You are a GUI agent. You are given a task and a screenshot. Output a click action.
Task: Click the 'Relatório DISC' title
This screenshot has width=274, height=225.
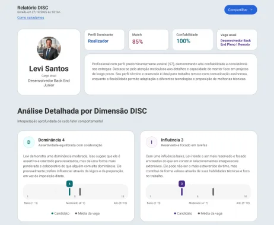(33, 8)
